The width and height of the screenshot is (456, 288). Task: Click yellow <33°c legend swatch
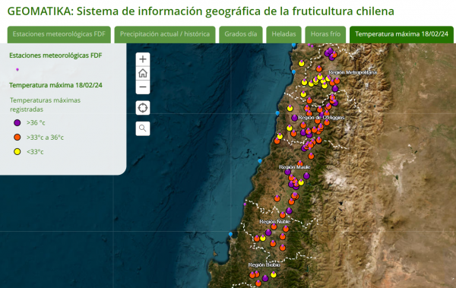click(x=17, y=151)
